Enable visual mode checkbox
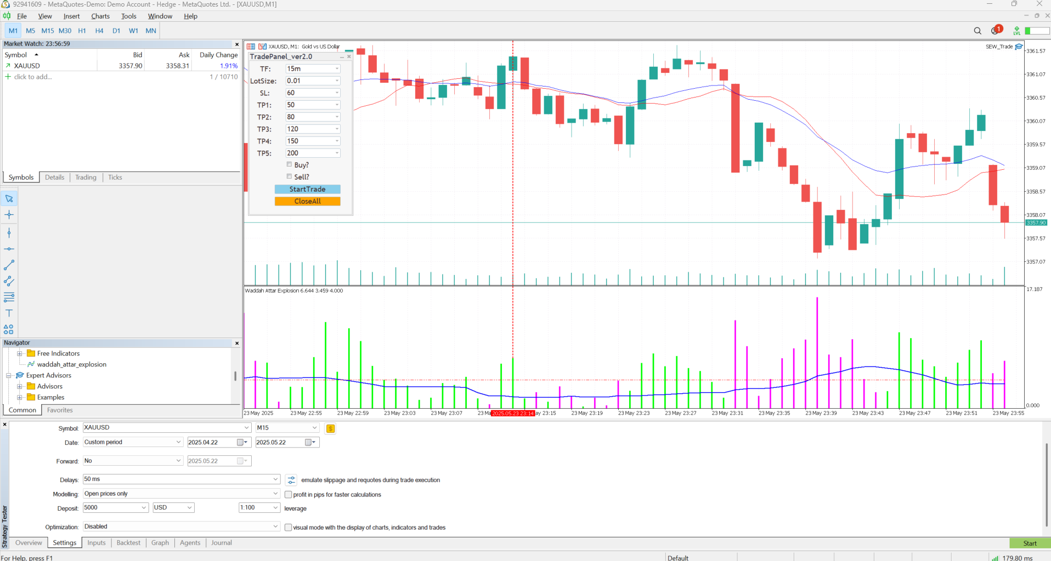 [288, 528]
